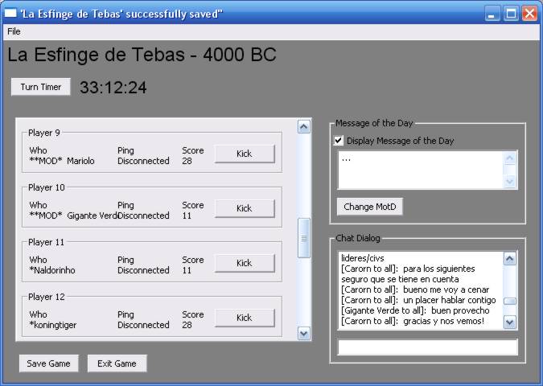This screenshot has height=386, width=543.
Task: Click chat line 'gracias y nos vemos!'
Action: click(x=413, y=321)
